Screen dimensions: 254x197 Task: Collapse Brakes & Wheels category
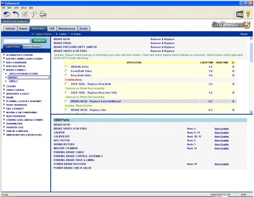[4, 70]
